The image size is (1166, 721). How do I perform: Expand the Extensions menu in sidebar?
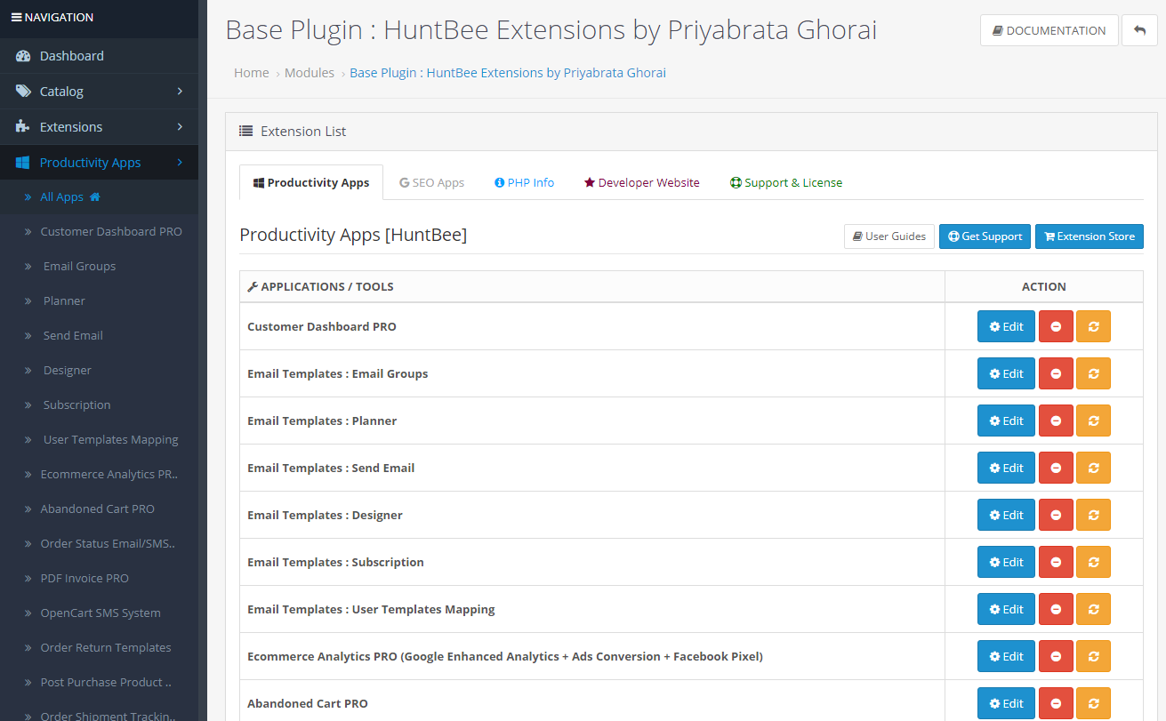99,126
